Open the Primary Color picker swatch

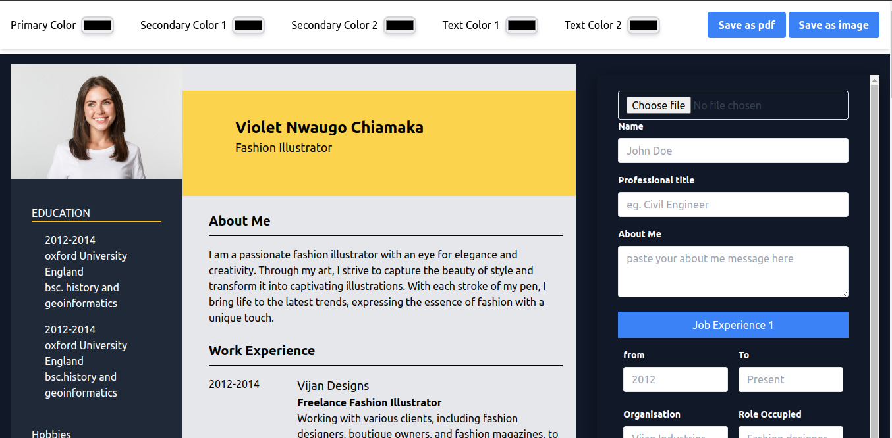(98, 26)
